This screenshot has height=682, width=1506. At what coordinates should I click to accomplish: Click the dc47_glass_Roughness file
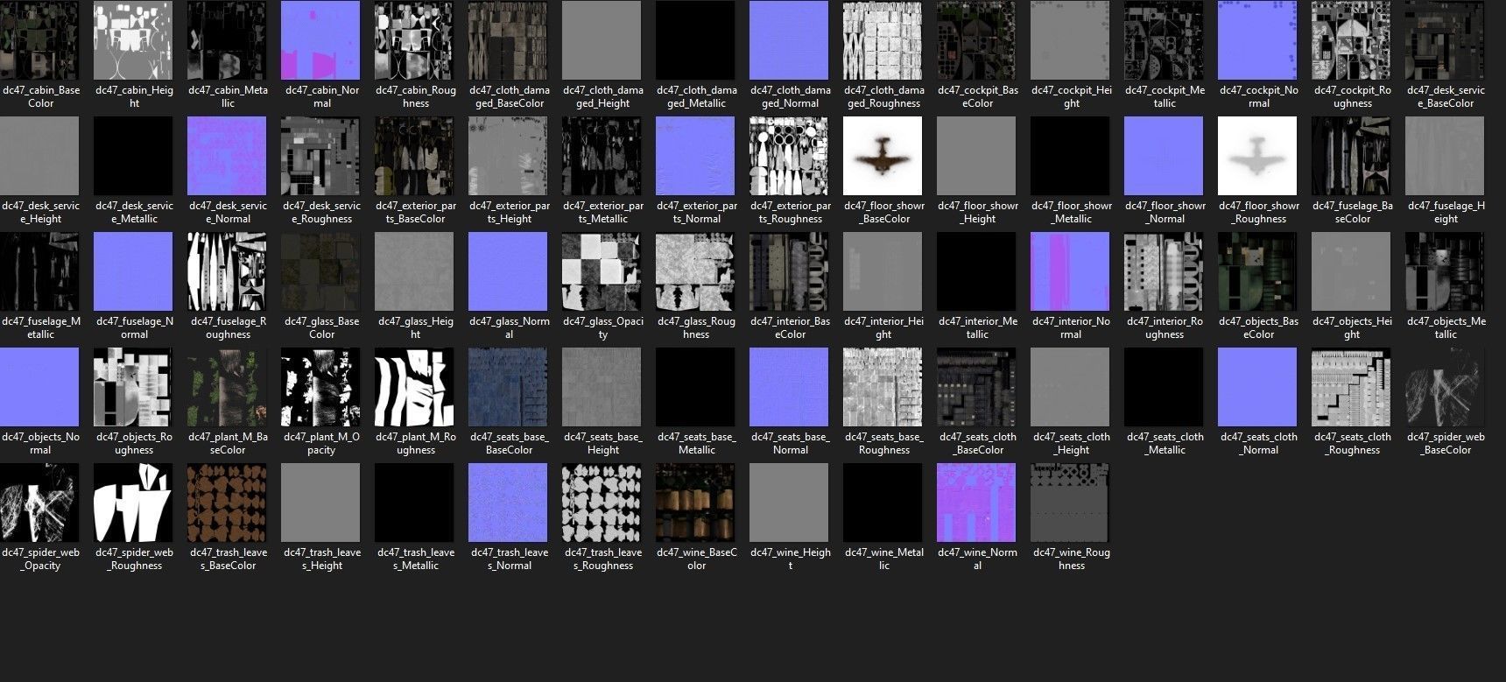696,271
